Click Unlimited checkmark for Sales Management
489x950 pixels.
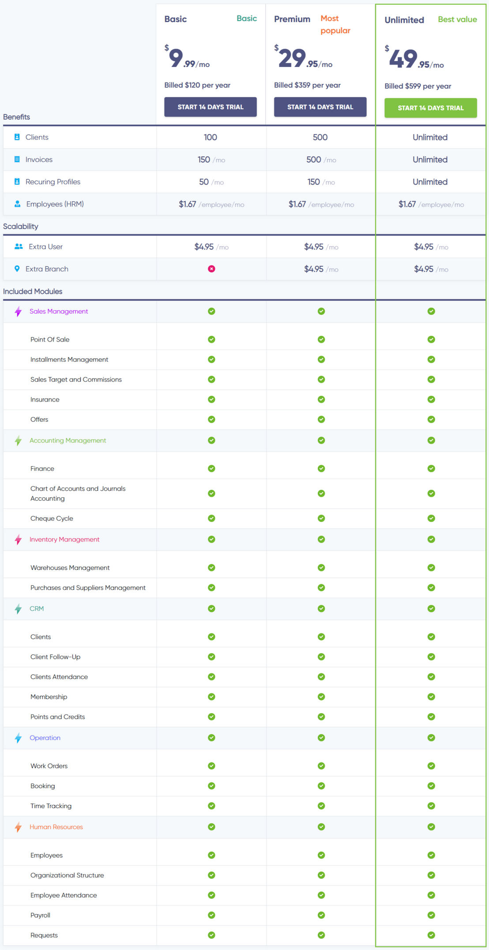point(431,311)
